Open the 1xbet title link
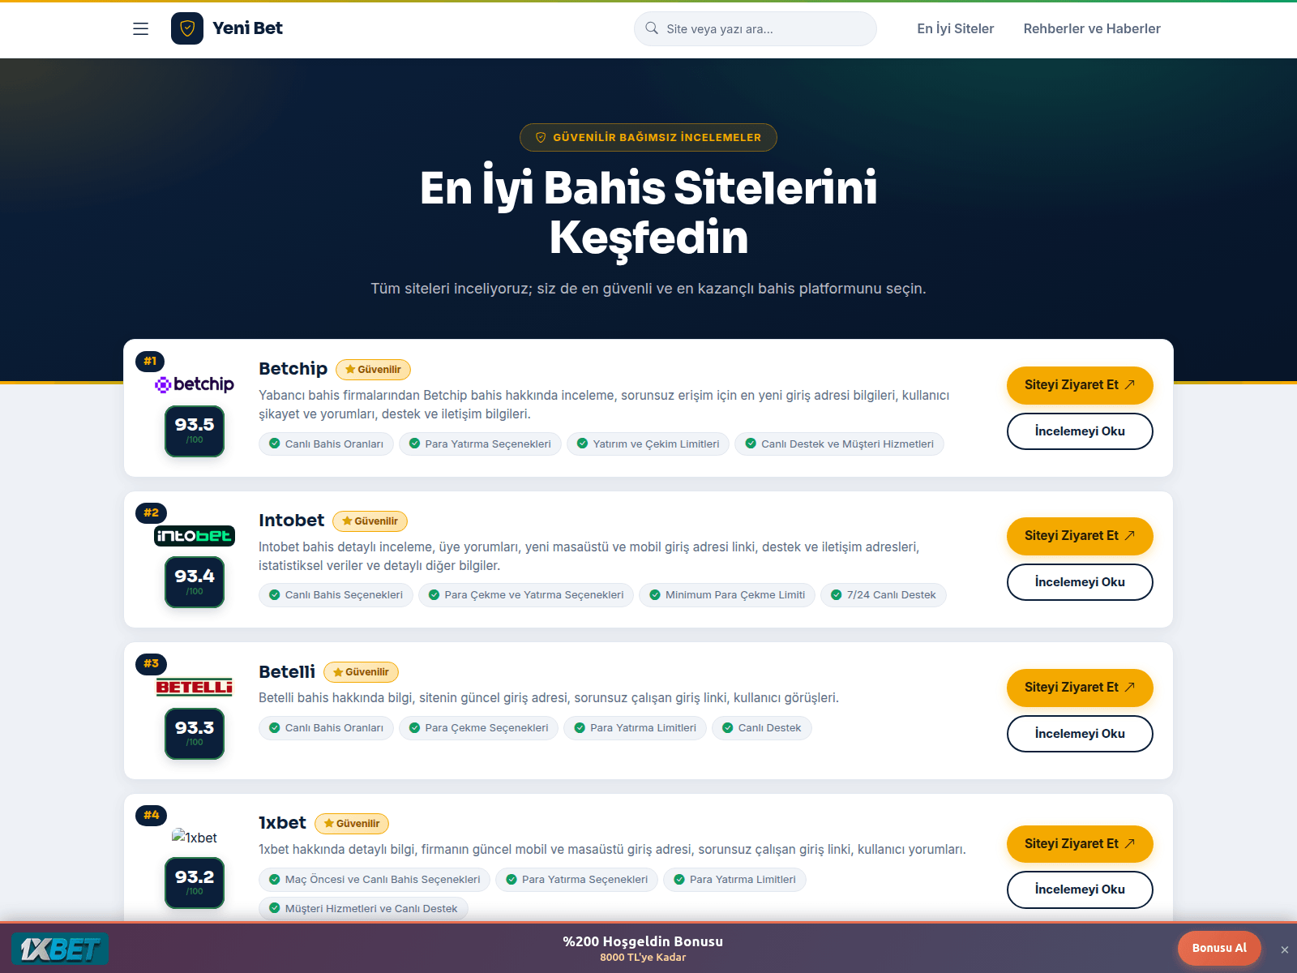1297x973 pixels. click(282, 823)
